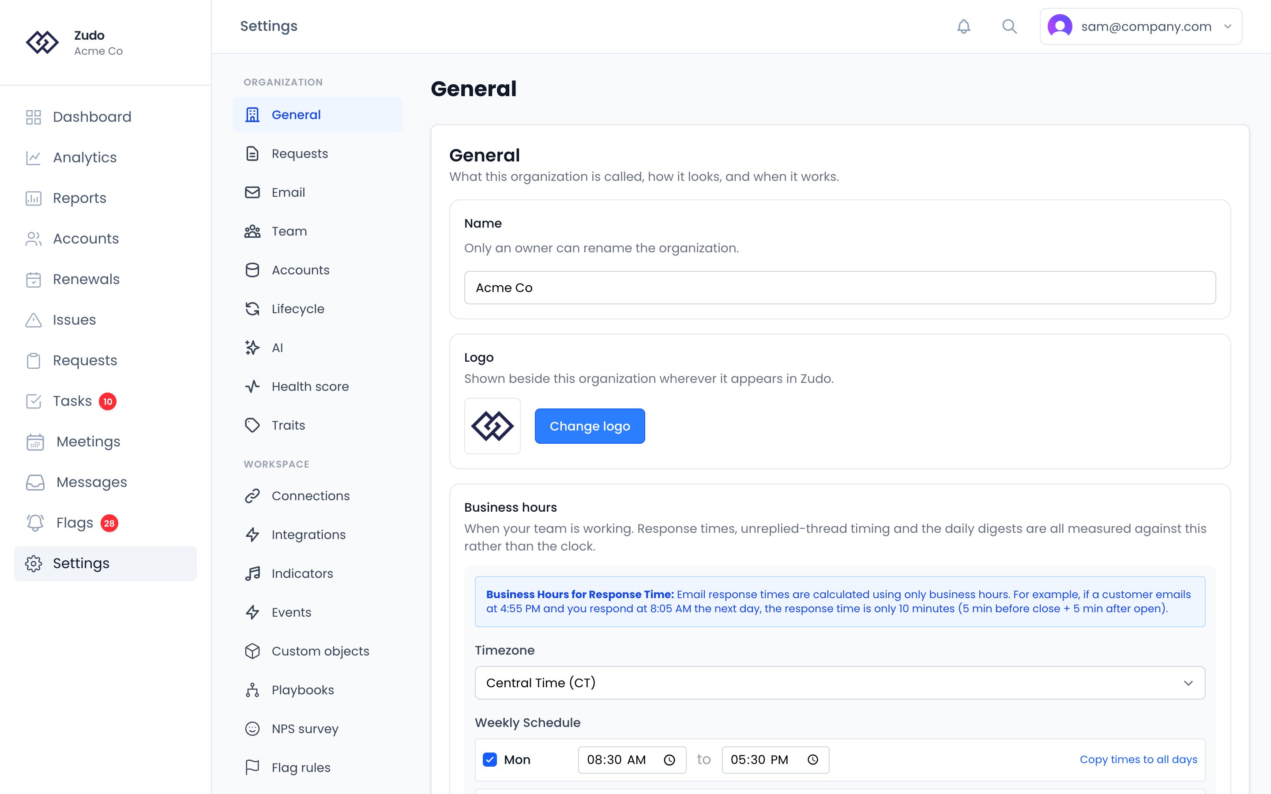This screenshot has height=794, width=1271.
Task: Click the Health score pulse icon
Action: click(252, 386)
